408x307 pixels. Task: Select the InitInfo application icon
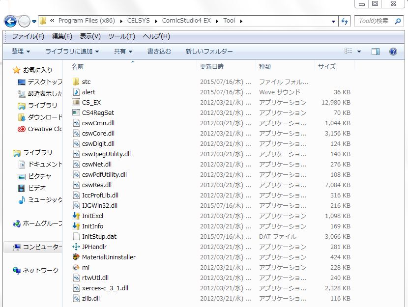pyautogui.click(x=76, y=226)
